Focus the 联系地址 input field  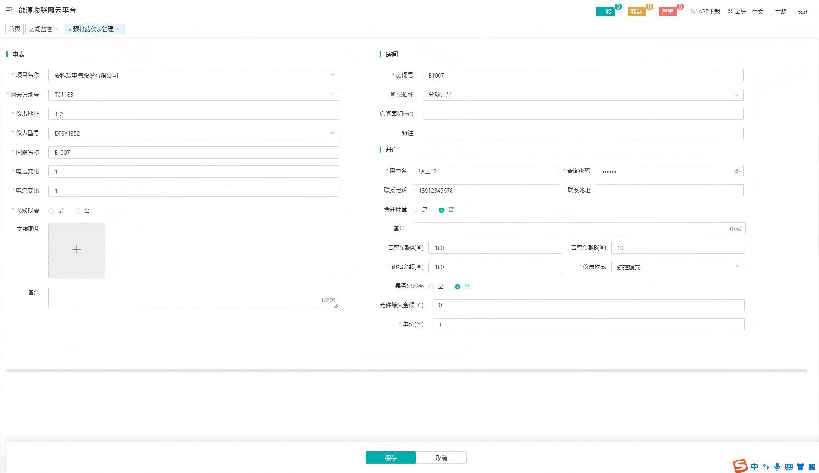pos(670,190)
